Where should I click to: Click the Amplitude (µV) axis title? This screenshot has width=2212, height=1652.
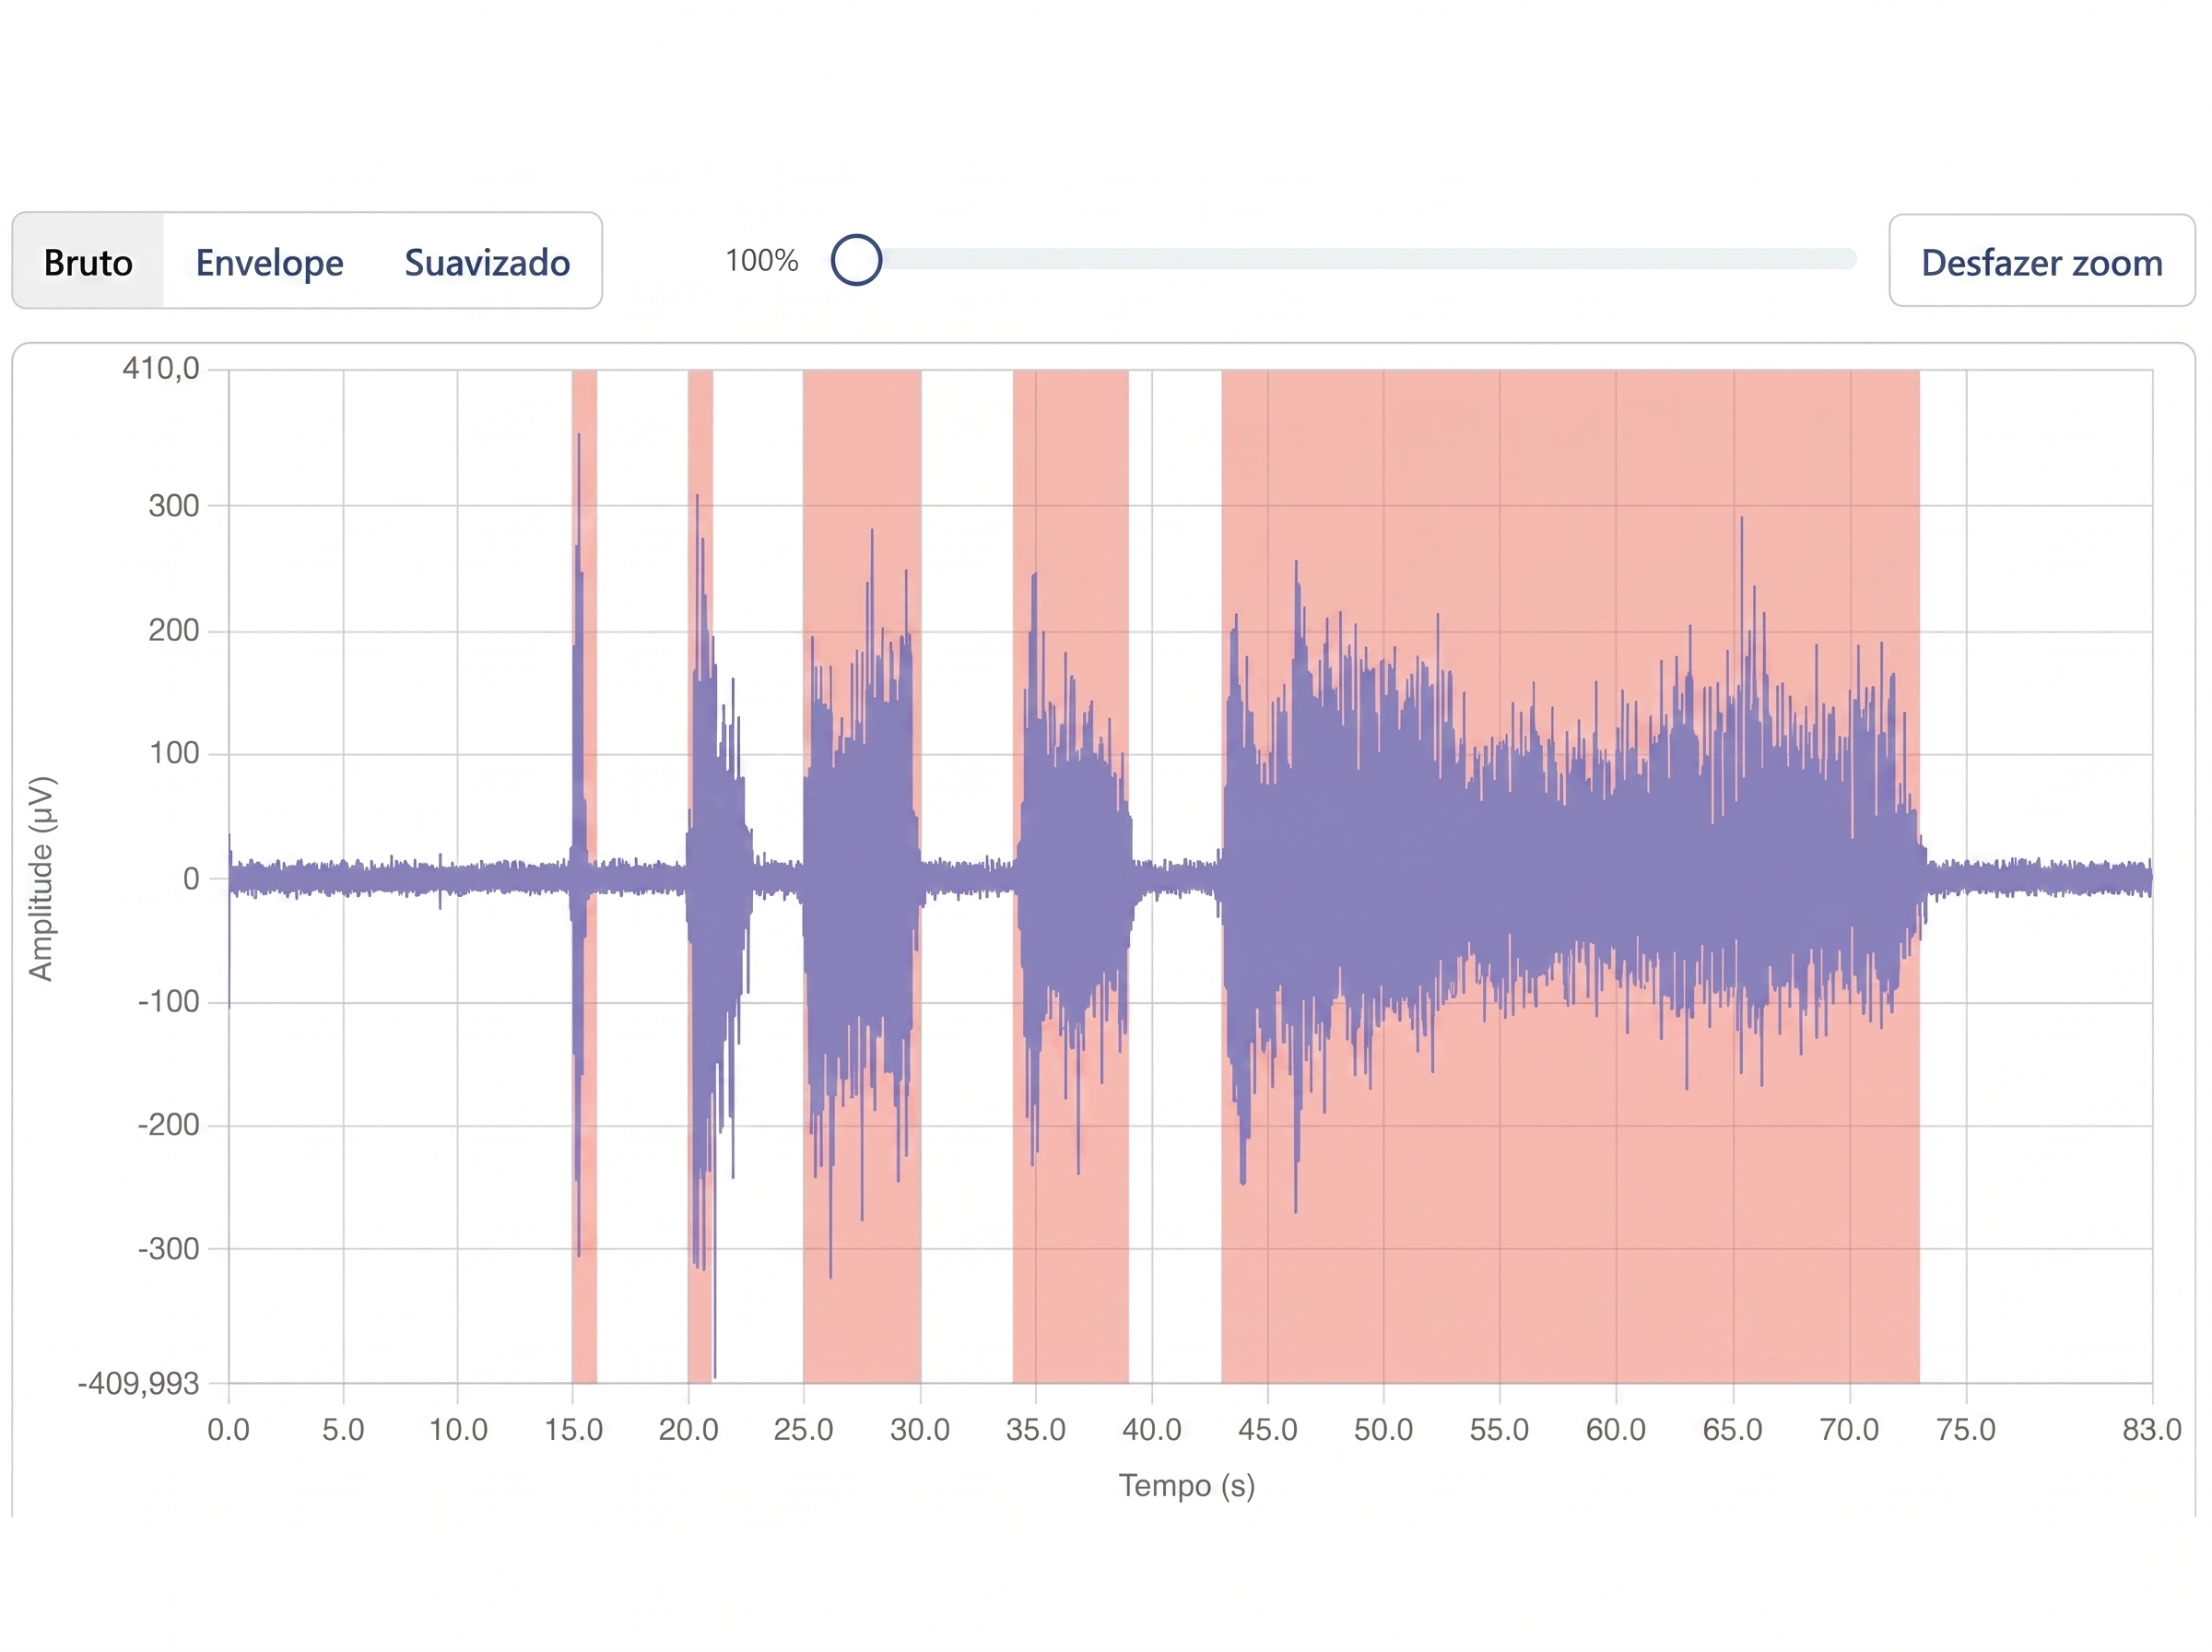click(x=41, y=878)
